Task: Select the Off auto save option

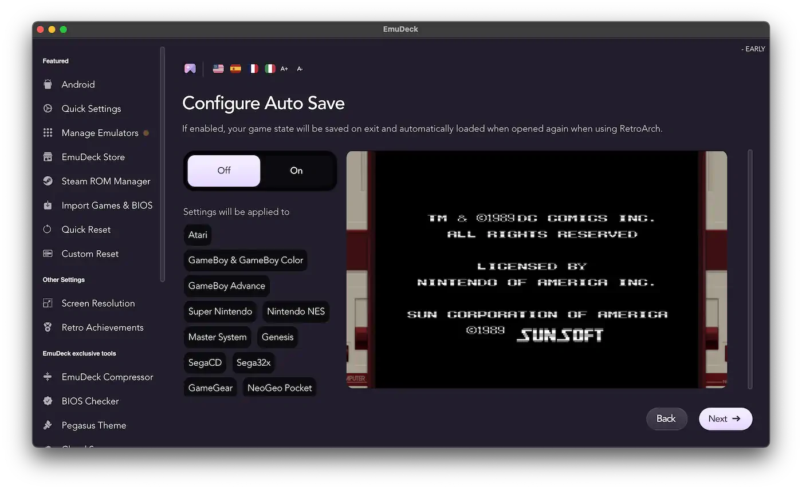Action: 224,171
